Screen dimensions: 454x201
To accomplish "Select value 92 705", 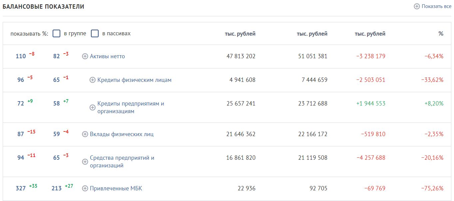I will (x=319, y=188).
